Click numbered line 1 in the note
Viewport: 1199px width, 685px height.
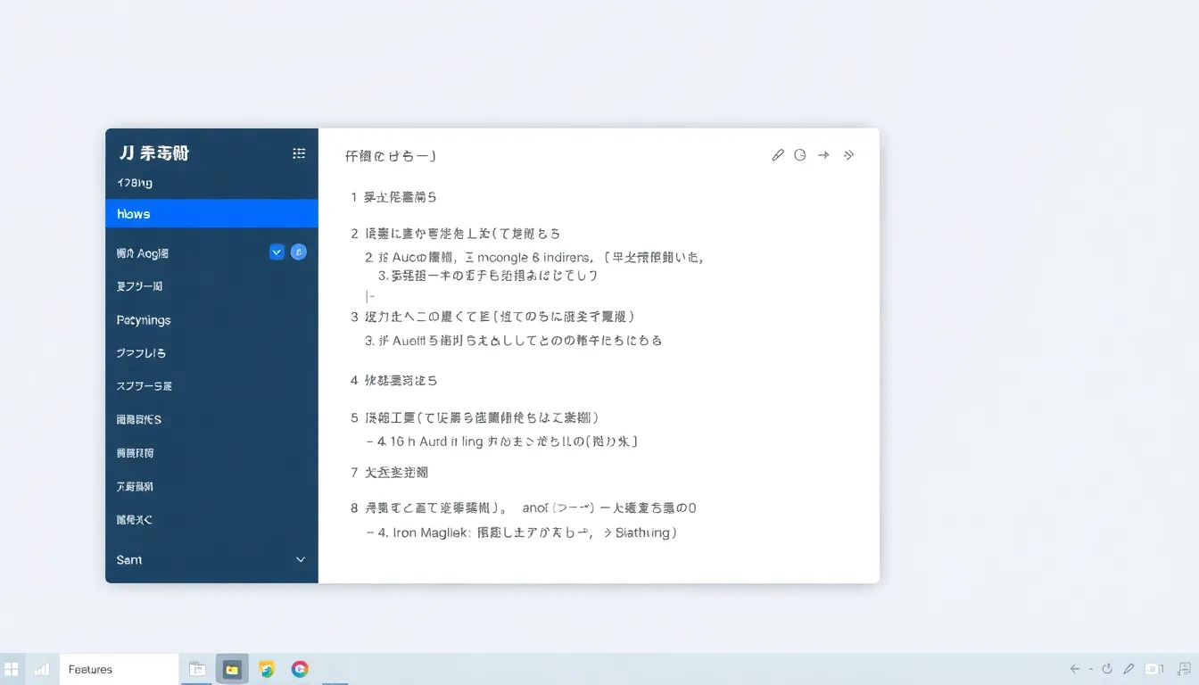393,197
